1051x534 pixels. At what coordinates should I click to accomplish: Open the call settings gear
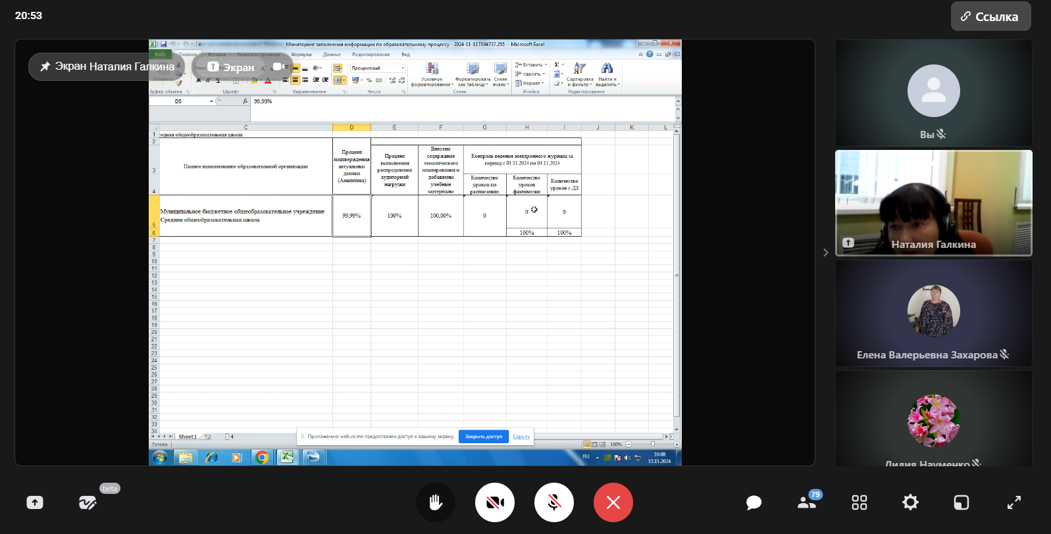(x=910, y=502)
